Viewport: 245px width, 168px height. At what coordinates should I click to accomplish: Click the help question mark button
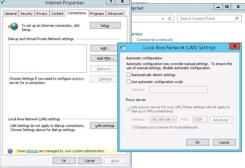(x=110, y=2)
